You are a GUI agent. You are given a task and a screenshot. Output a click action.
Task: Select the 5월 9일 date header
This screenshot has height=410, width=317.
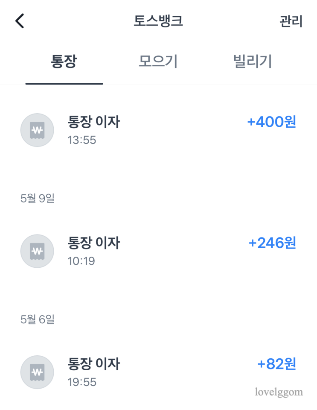[38, 199]
